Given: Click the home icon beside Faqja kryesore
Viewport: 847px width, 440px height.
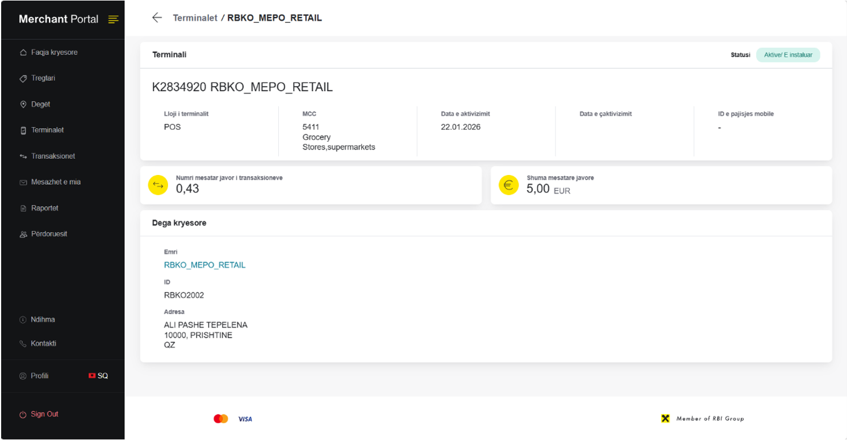Looking at the screenshot, I should (x=24, y=53).
